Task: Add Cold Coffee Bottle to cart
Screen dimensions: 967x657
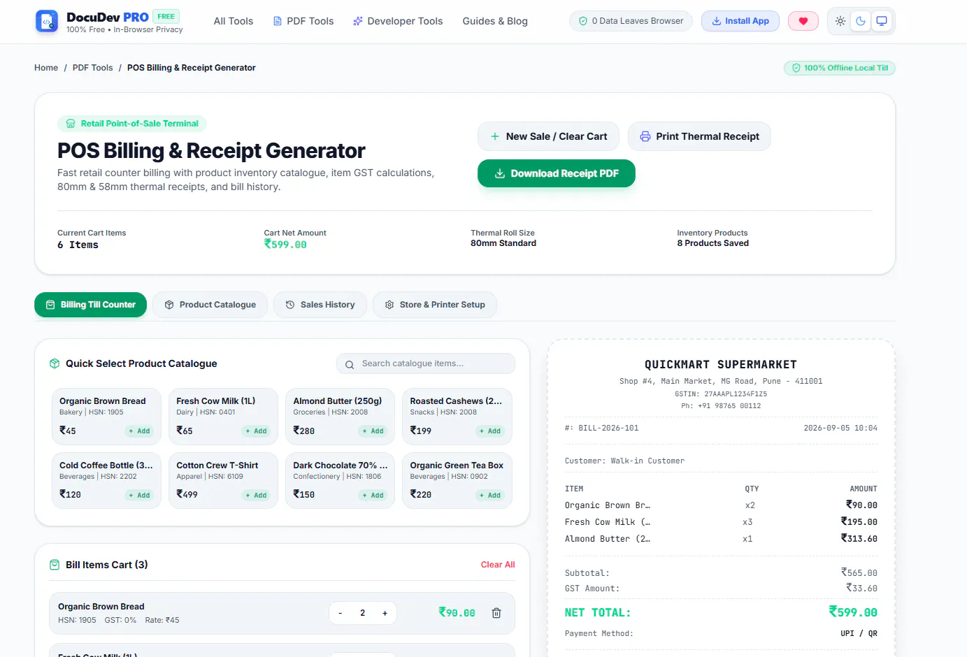Action: pos(139,495)
